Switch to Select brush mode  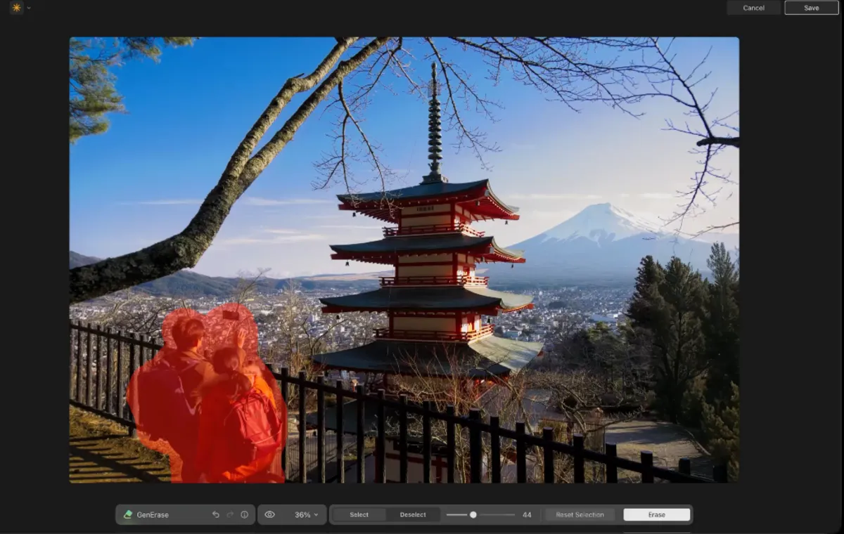(x=359, y=514)
